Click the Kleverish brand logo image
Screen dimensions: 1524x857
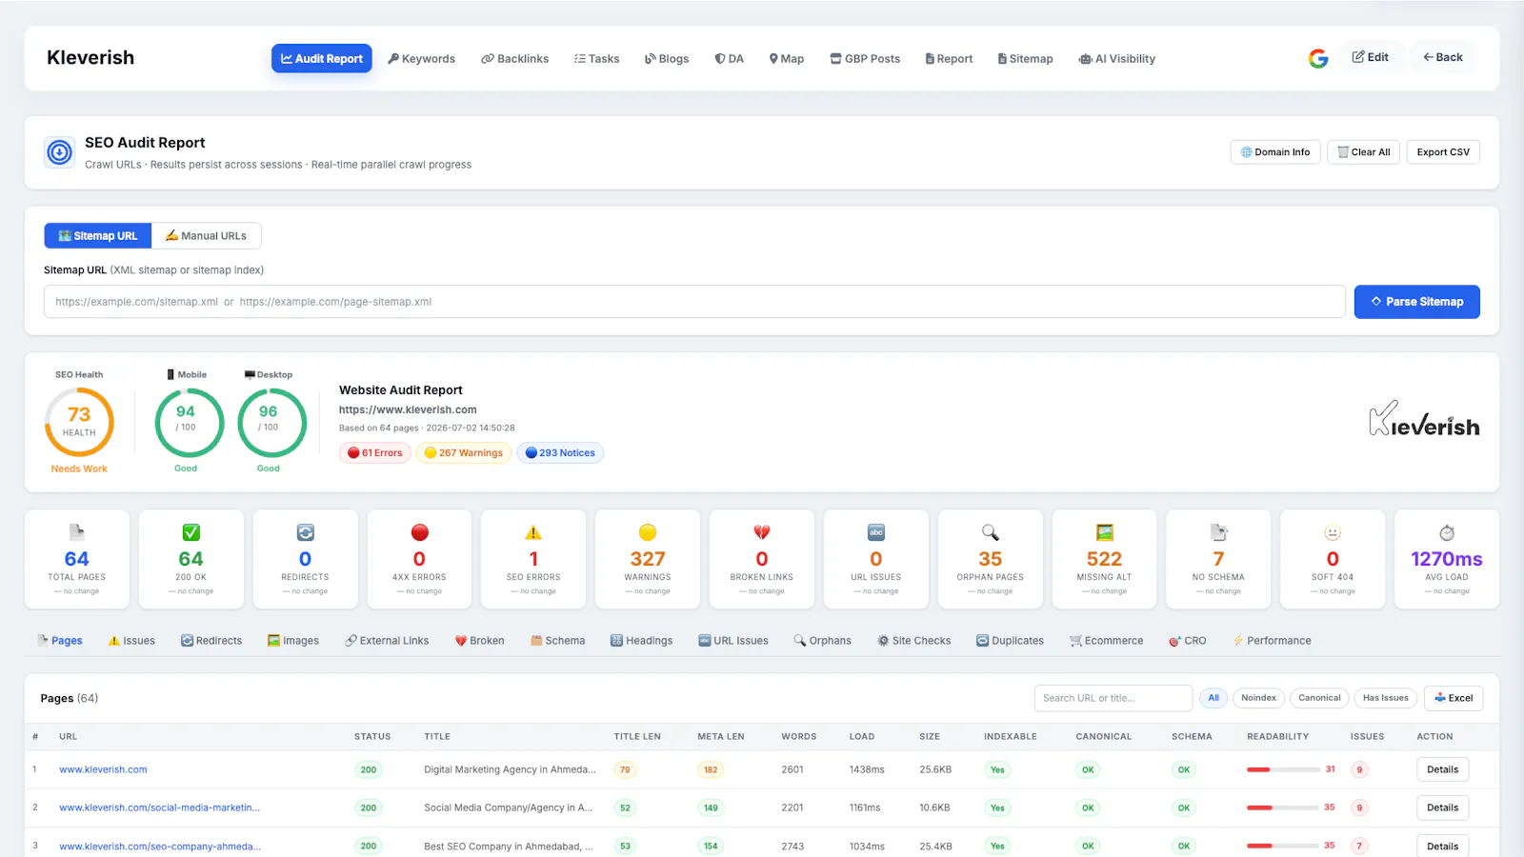point(1424,419)
